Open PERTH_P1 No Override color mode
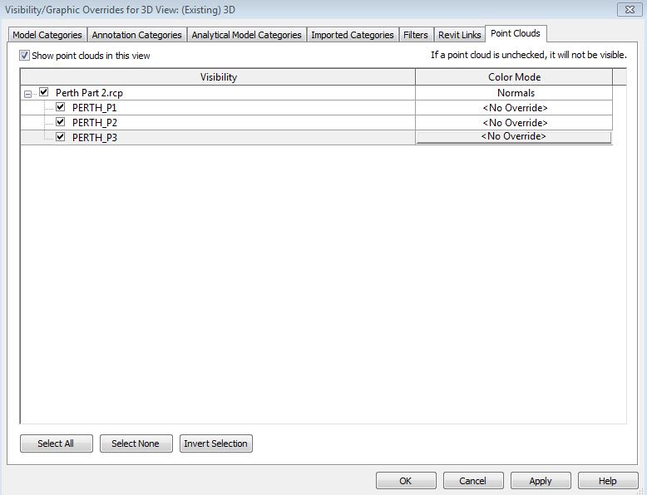Screen dimensions: 647x495 [x=514, y=108]
